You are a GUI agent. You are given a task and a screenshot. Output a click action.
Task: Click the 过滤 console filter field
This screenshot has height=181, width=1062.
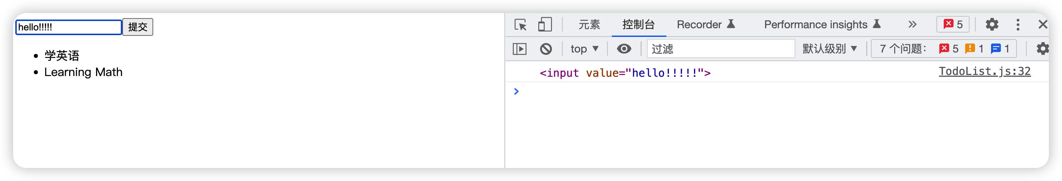(x=720, y=49)
